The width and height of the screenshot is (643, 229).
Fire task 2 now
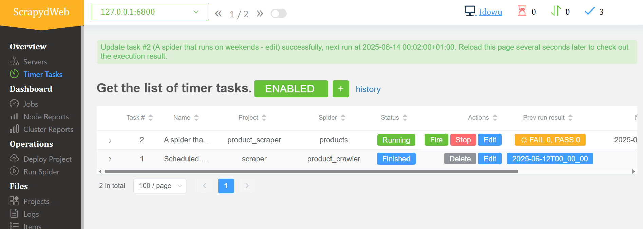436,140
